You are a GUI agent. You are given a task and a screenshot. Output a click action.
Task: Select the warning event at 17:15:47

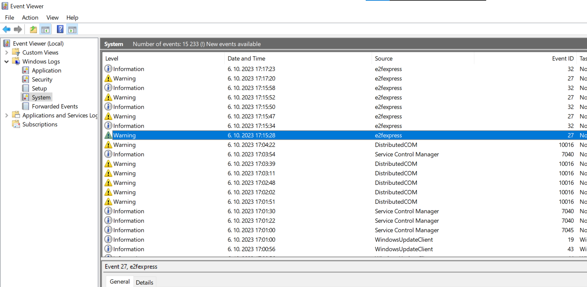344,116
